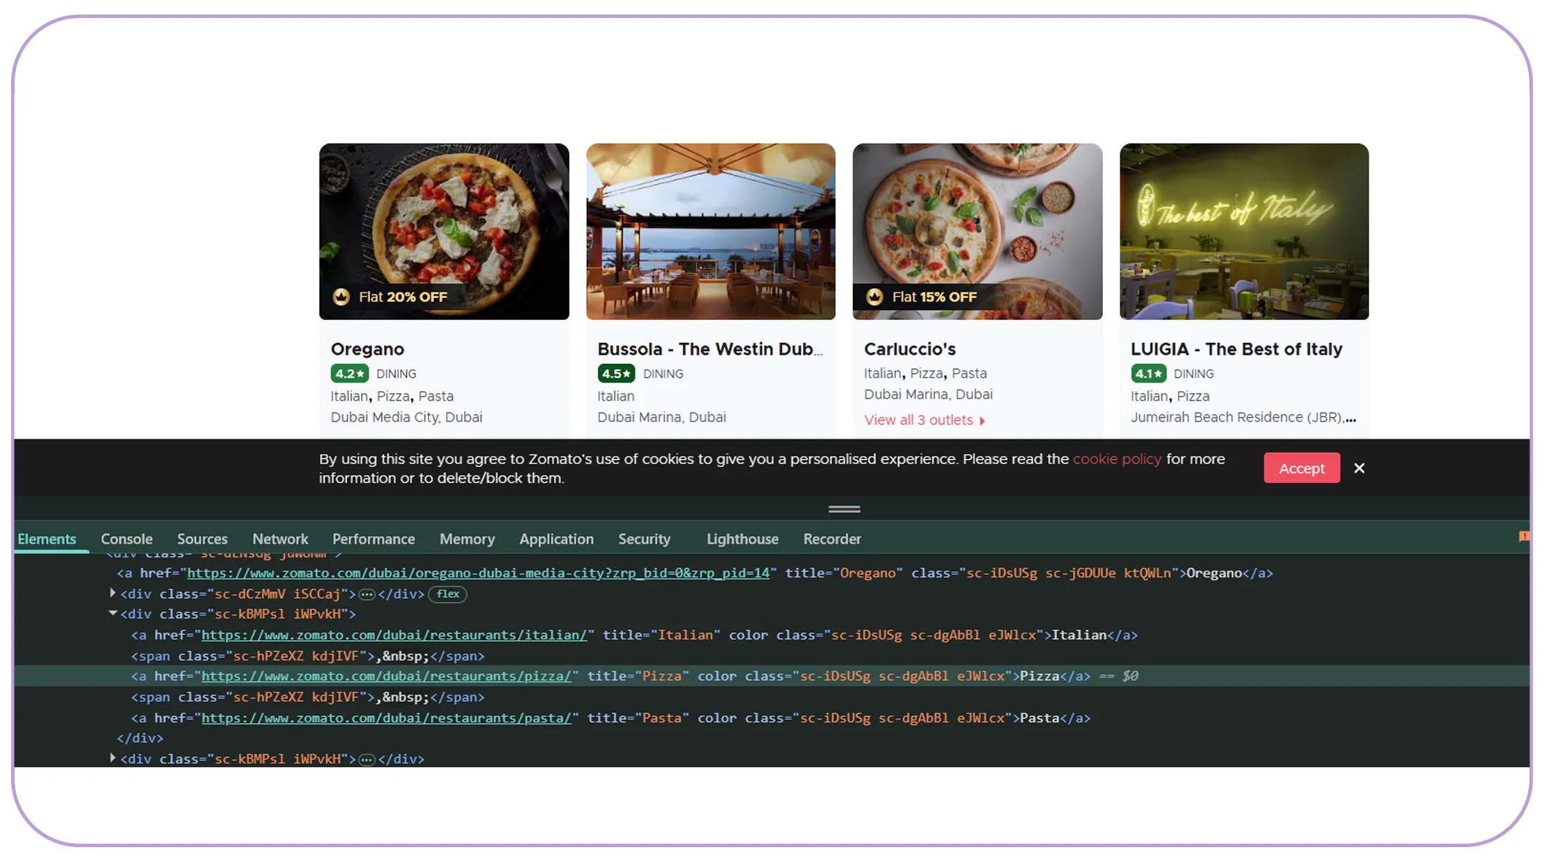Open the Performance tab
The height and width of the screenshot is (861, 1544).
click(x=374, y=539)
